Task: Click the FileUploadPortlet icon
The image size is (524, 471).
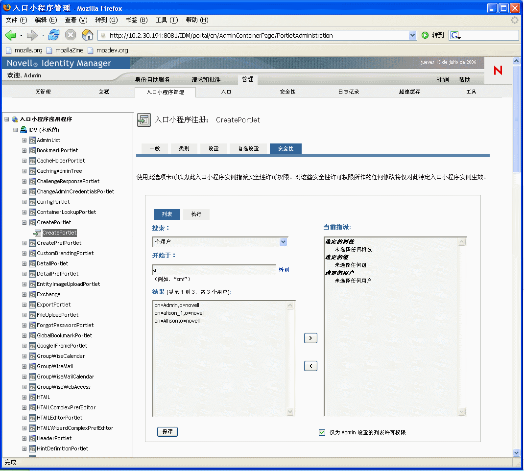Action: coord(32,315)
